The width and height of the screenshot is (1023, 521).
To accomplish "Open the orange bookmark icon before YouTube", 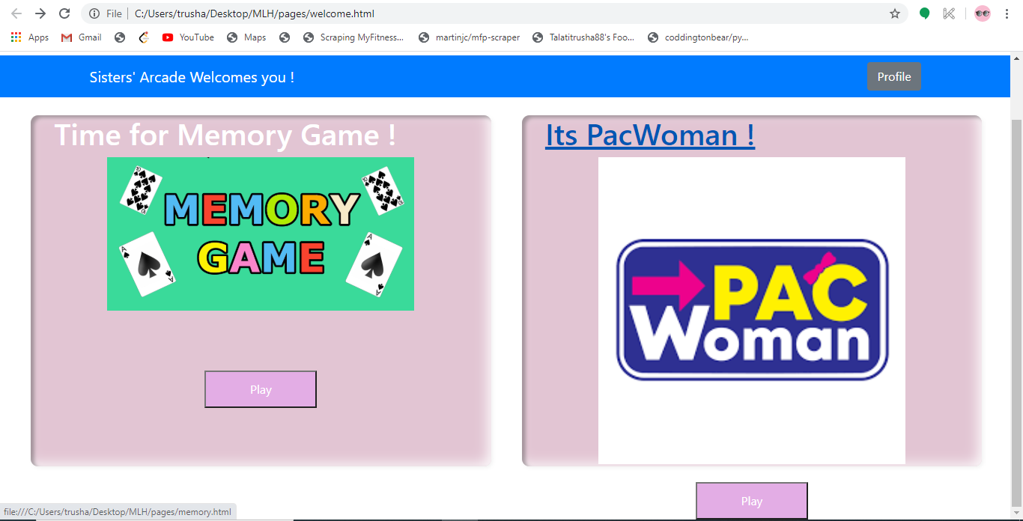I will 144,37.
